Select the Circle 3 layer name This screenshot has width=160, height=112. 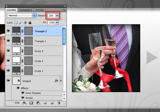point(39,51)
